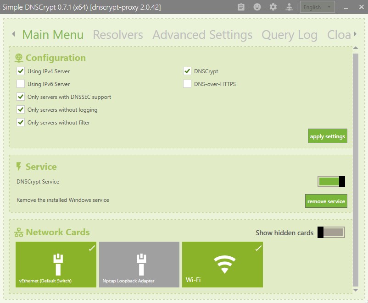Toggle the Show hidden cards switch

coord(331,232)
